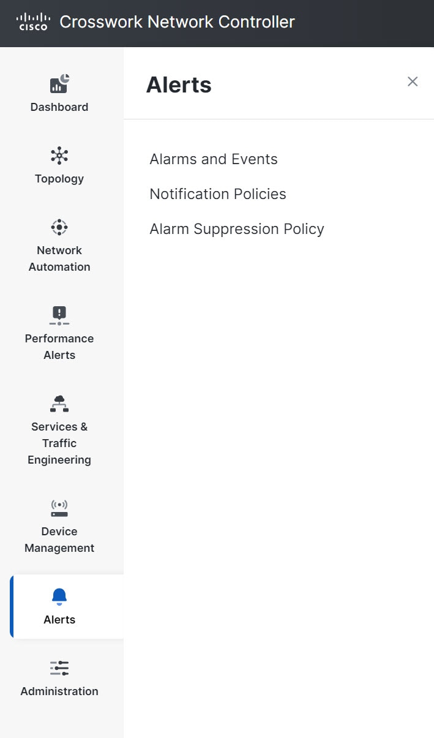434x738 pixels.
Task: Open the Administration settings icon
Action: point(59,668)
